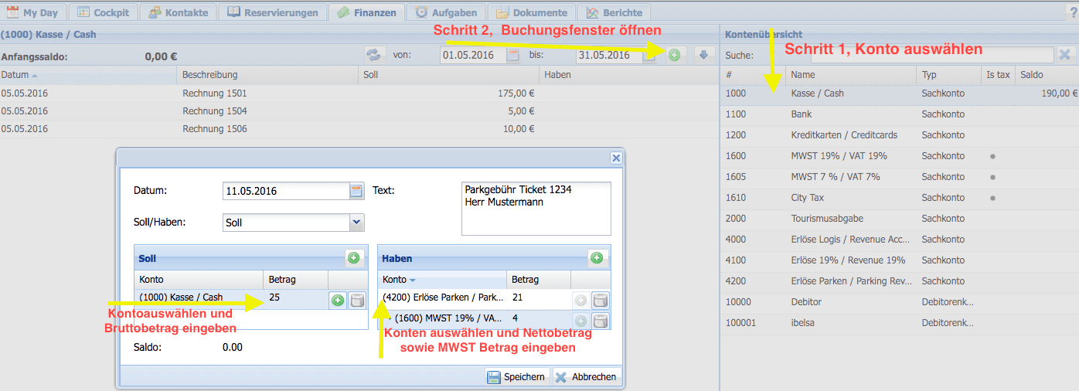Clear the Suche field with the X icon
This screenshot has width=1079, height=391.
click(1064, 55)
